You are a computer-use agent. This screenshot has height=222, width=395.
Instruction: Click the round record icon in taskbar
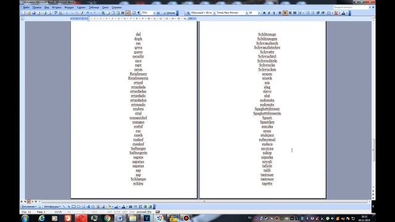coord(186,218)
